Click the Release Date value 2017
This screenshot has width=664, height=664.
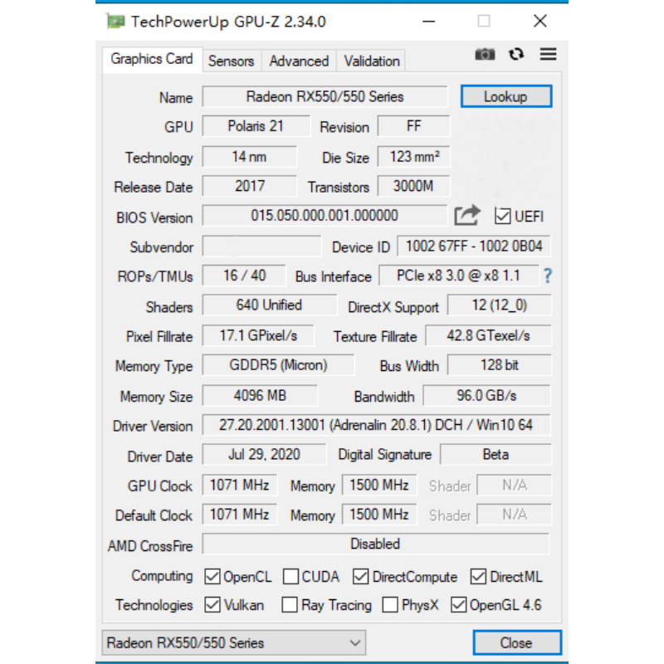[250, 186]
